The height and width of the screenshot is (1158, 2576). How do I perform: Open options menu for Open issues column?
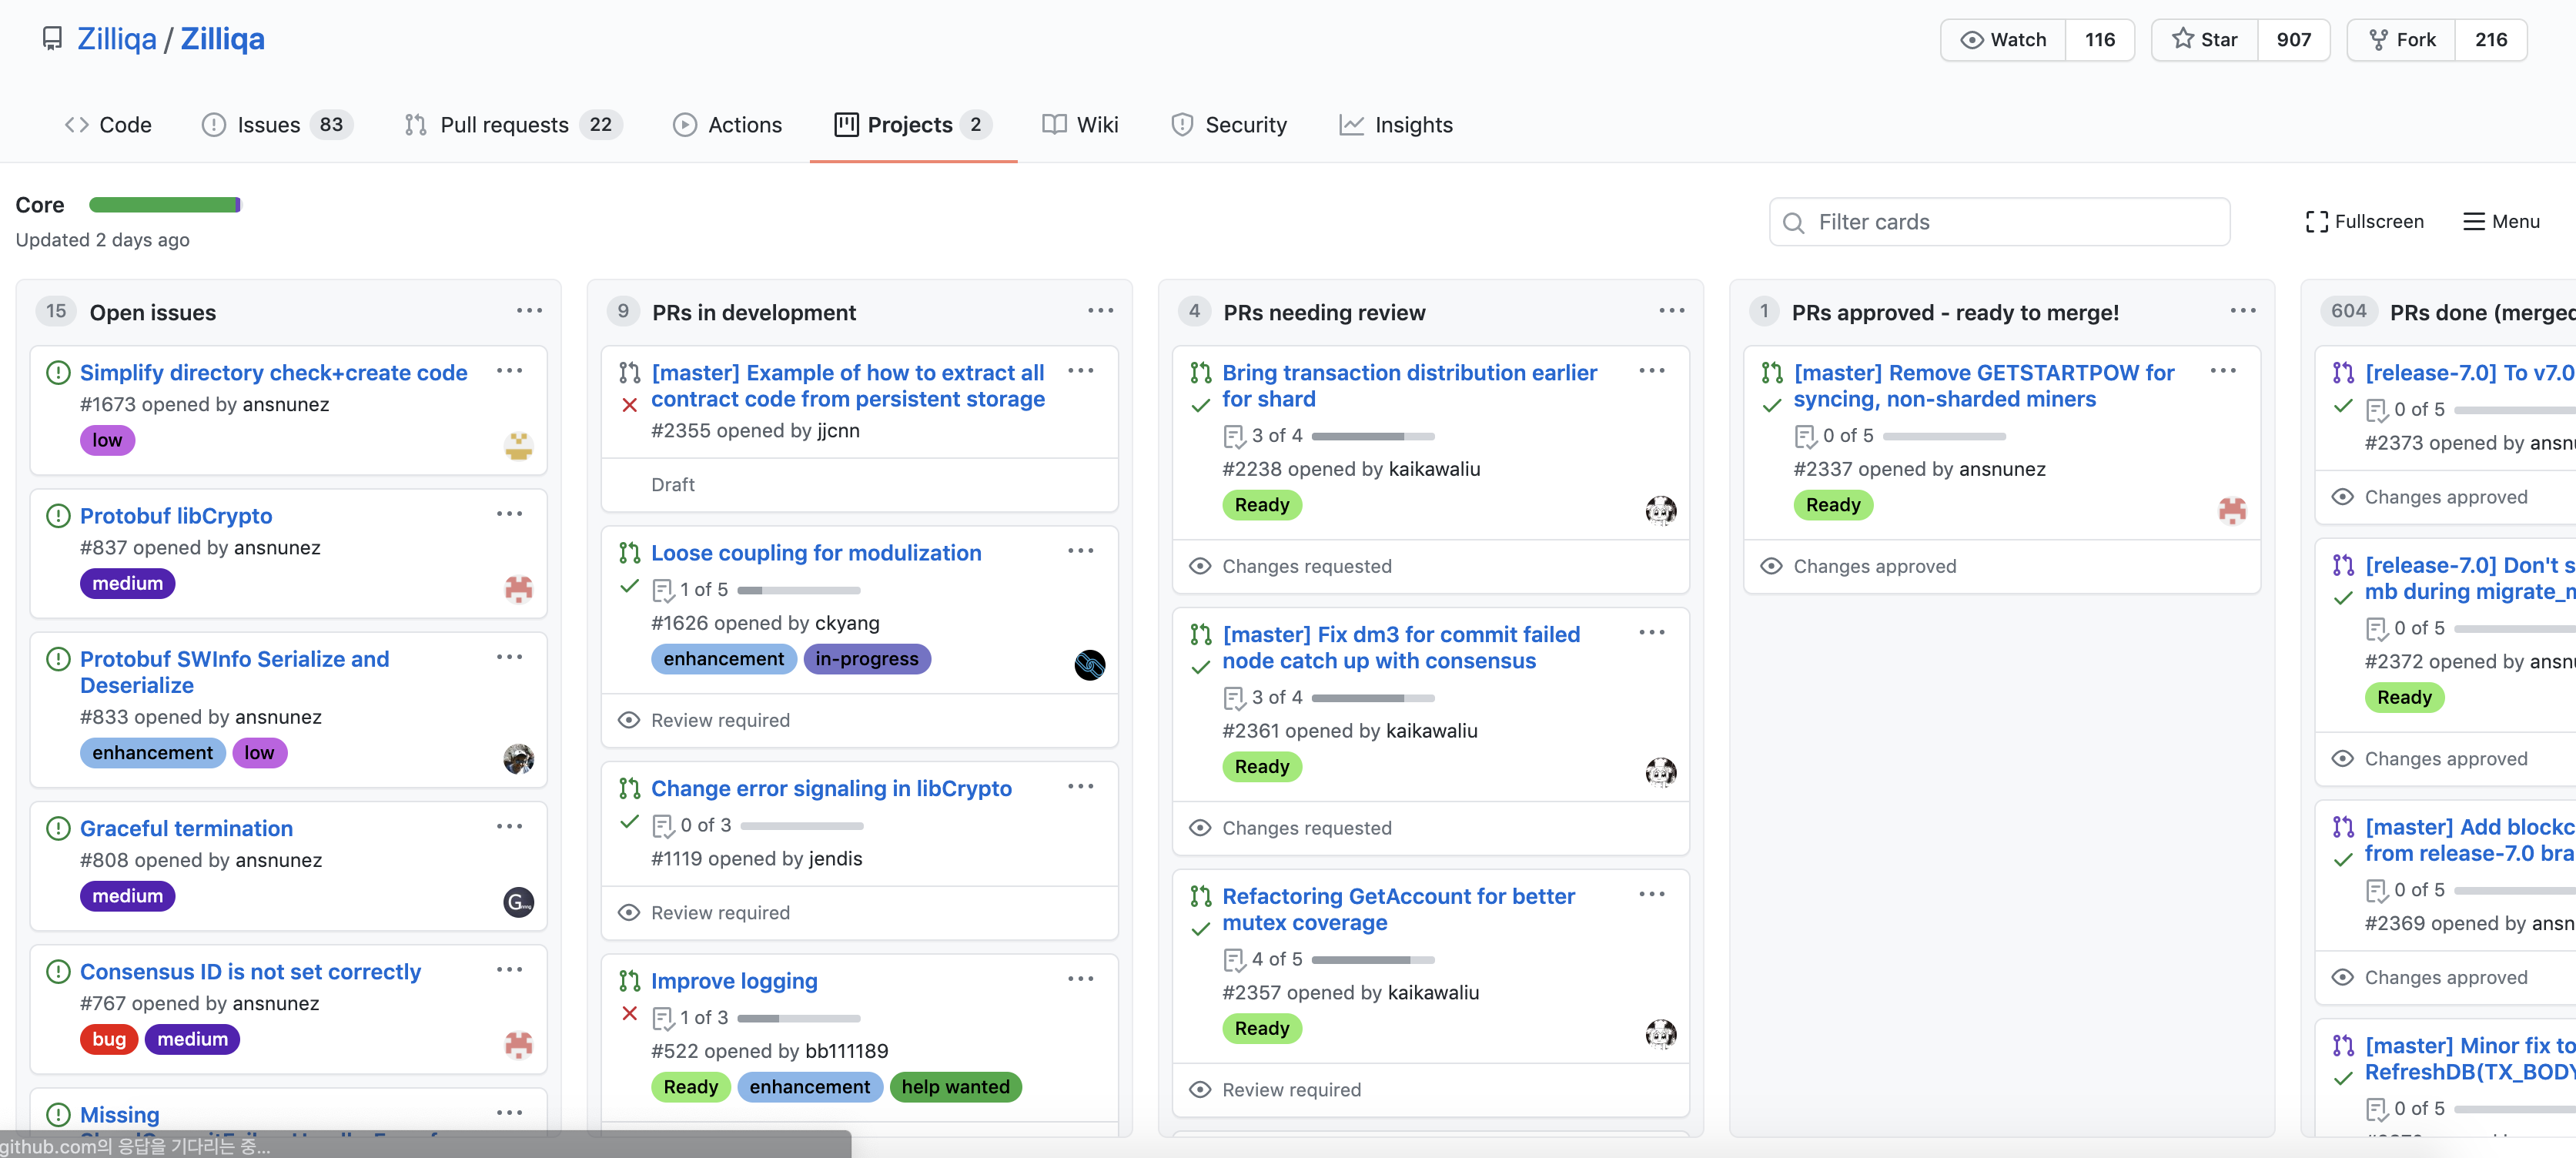[529, 311]
